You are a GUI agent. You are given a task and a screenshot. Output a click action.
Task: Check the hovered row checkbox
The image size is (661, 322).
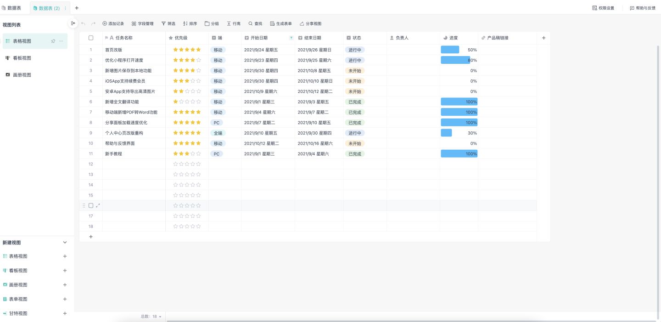pos(91,205)
